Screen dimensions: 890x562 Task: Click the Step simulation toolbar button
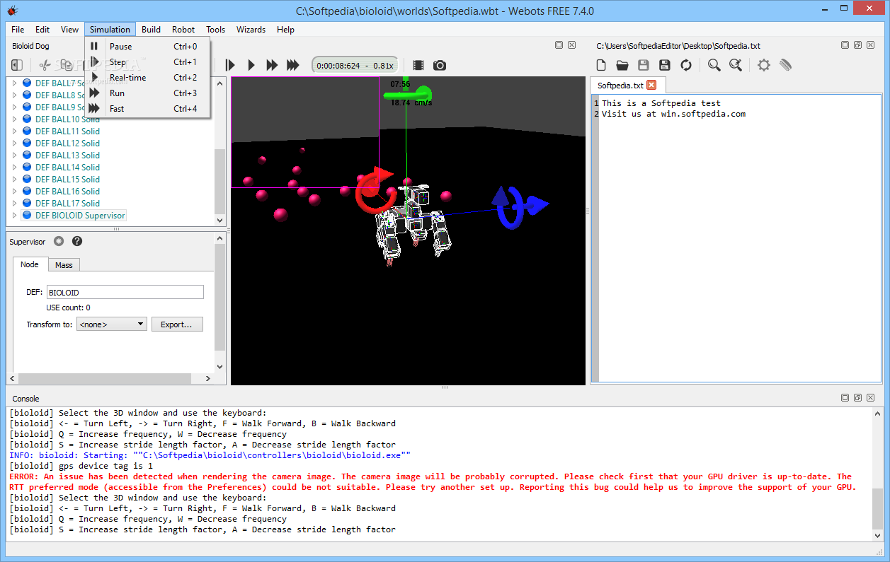230,65
